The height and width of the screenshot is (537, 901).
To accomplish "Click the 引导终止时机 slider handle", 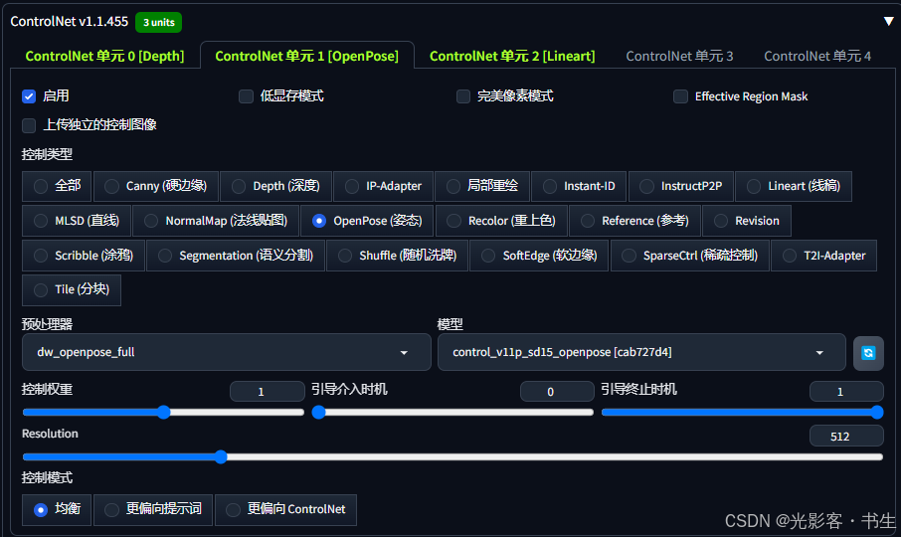I will (876, 413).
